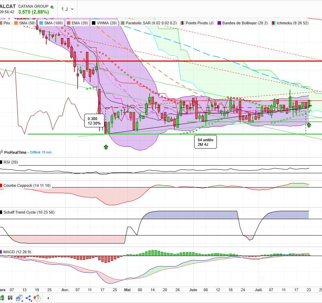
Task: Click the faint magnifier icon in MACD panel
Action: (x=262, y=279)
